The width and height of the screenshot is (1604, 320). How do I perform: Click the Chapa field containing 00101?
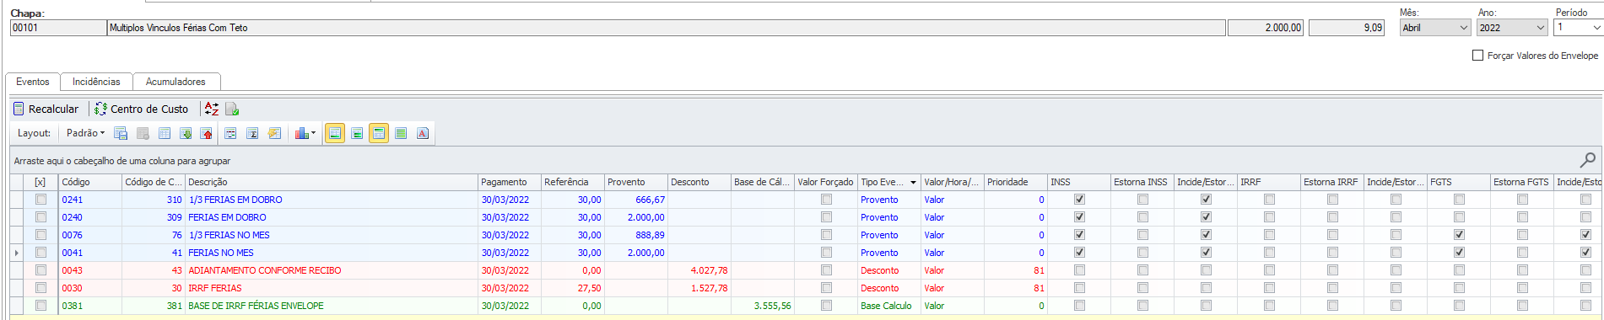tap(57, 28)
